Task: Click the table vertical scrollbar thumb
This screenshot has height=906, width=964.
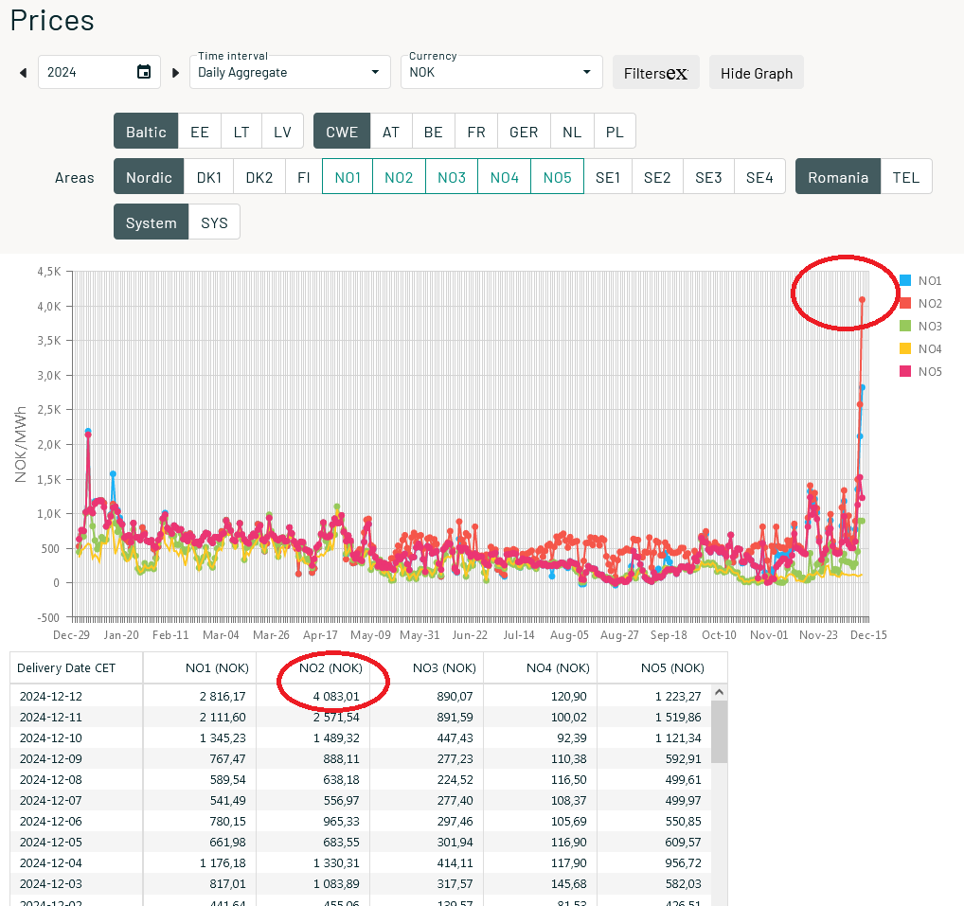Action: [x=719, y=732]
